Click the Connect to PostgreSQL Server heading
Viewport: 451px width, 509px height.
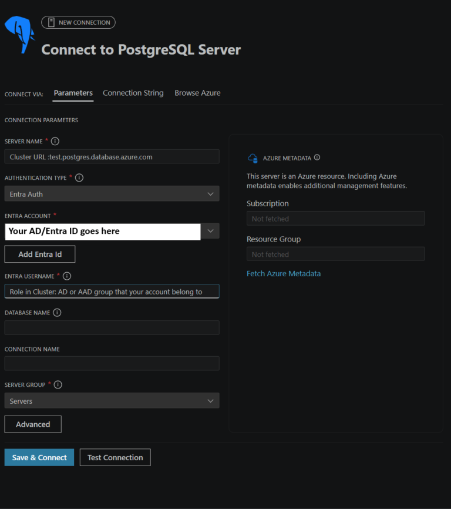click(x=141, y=50)
